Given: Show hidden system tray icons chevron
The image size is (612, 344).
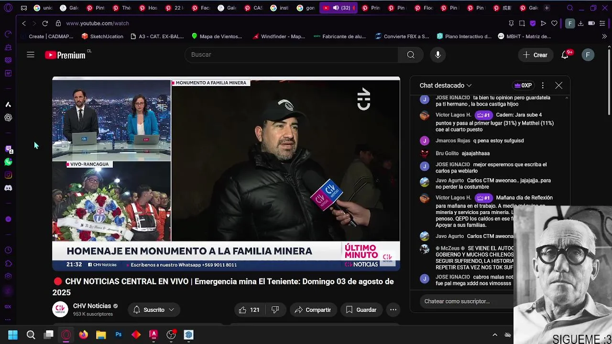Looking at the screenshot, I should (x=495, y=335).
